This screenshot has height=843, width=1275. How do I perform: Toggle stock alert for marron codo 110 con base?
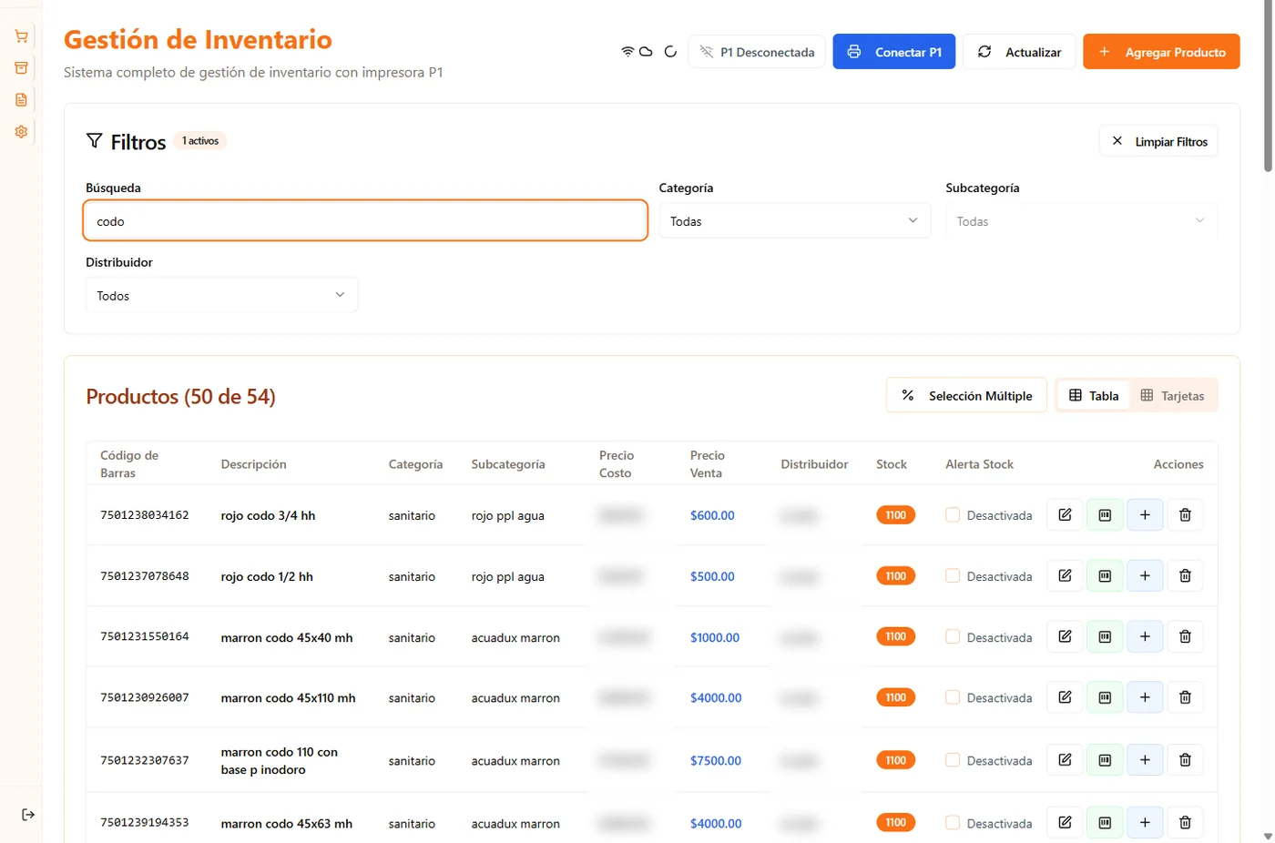click(x=953, y=760)
